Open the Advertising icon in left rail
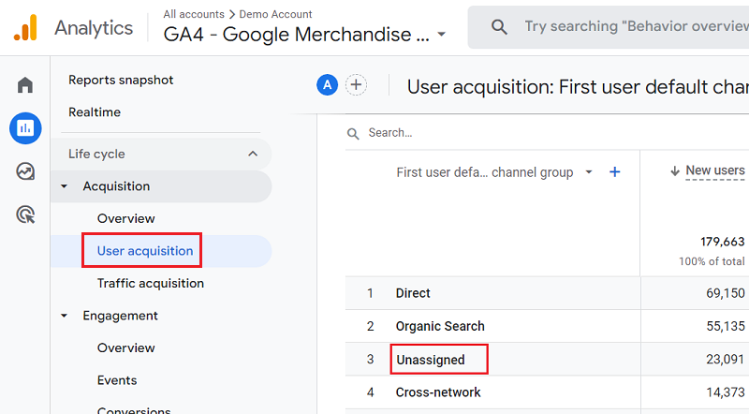 click(25, 214)
